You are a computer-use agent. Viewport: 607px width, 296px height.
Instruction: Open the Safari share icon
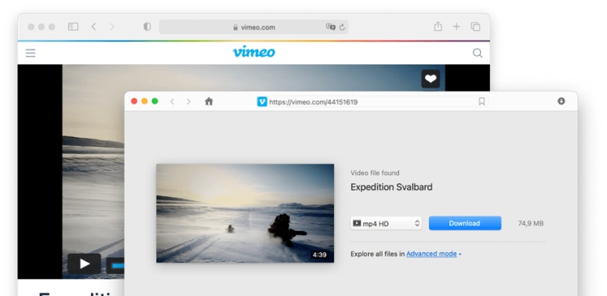click(438, 26)
